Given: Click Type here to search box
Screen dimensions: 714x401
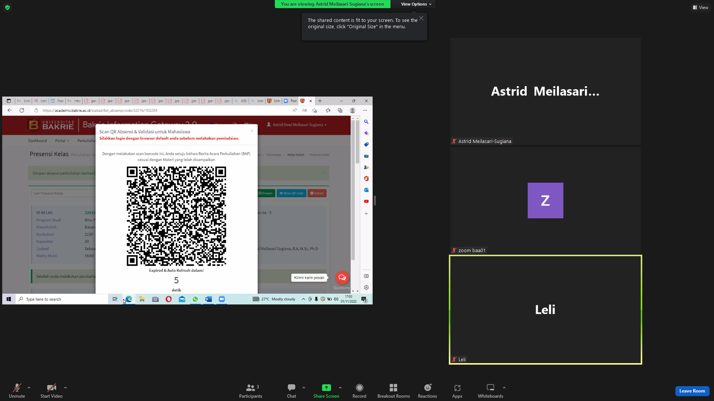Looking at the screenshot, I should point(62,299).
